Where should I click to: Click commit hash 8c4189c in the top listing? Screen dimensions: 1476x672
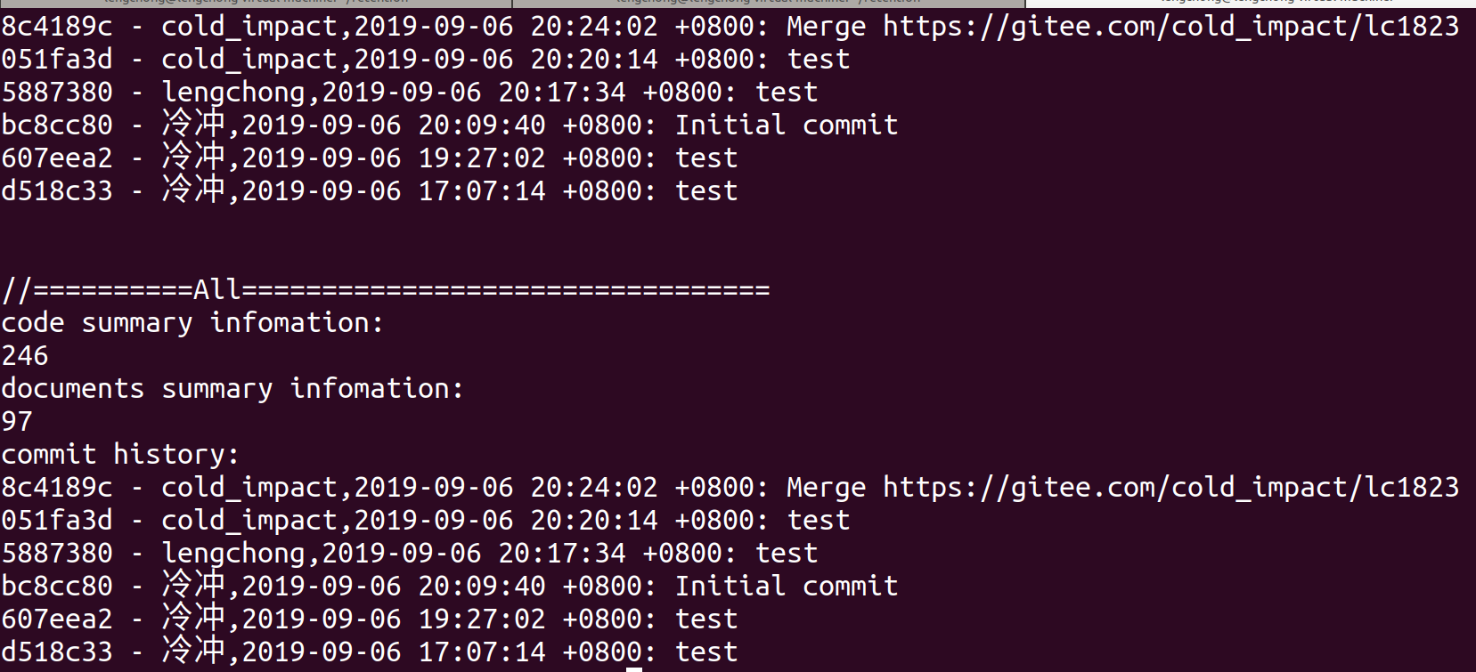point(57,27)
